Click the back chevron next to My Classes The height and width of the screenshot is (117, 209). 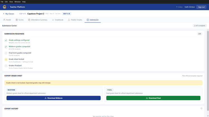pyautogui.click(x=4, y=14)
